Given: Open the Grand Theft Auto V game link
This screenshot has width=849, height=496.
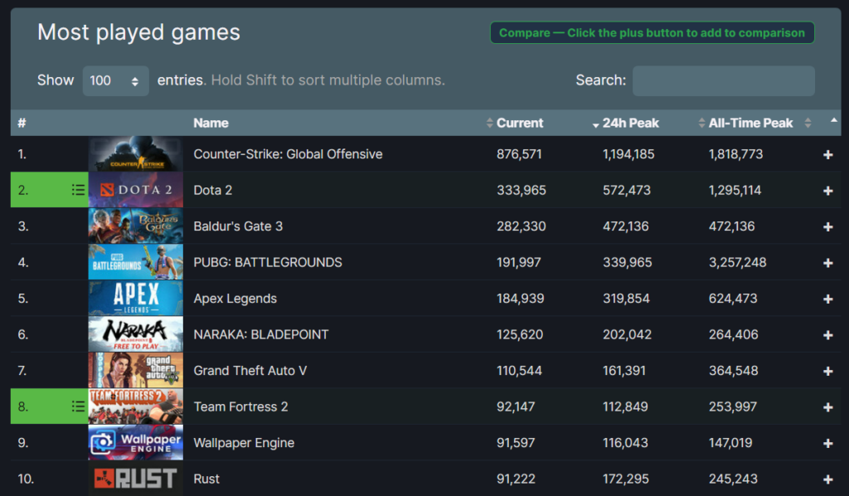Looking at the screenshot, I should (250, 371).
